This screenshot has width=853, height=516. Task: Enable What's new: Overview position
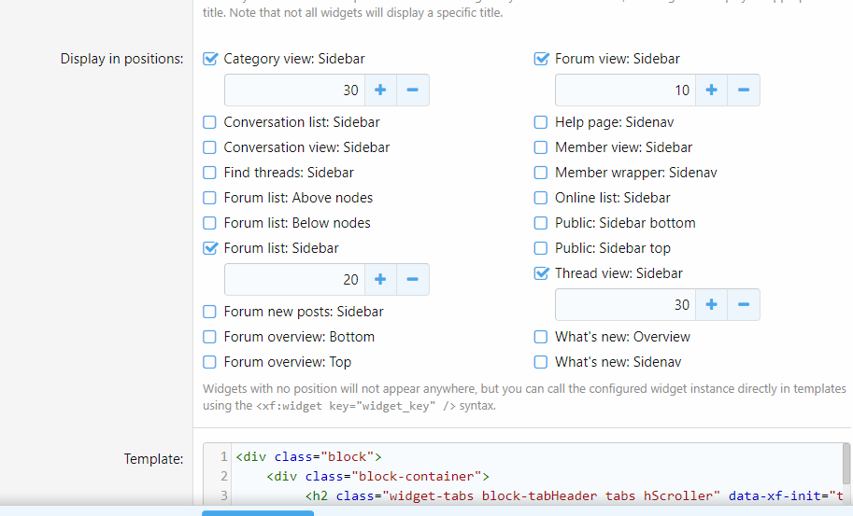[x=541, y=337]
